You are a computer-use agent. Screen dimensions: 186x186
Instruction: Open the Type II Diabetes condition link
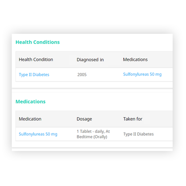[34, 75]
